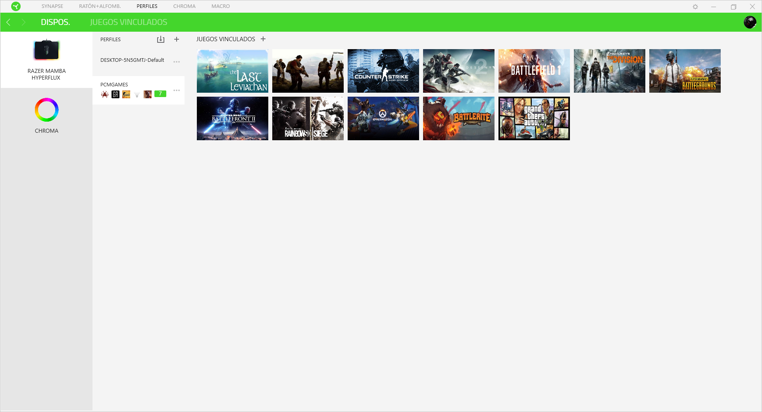Image resolution: width=762 pixels, height=412 pixels.
Task: Click the green 7 more-games badge
Action: (160, 94)
